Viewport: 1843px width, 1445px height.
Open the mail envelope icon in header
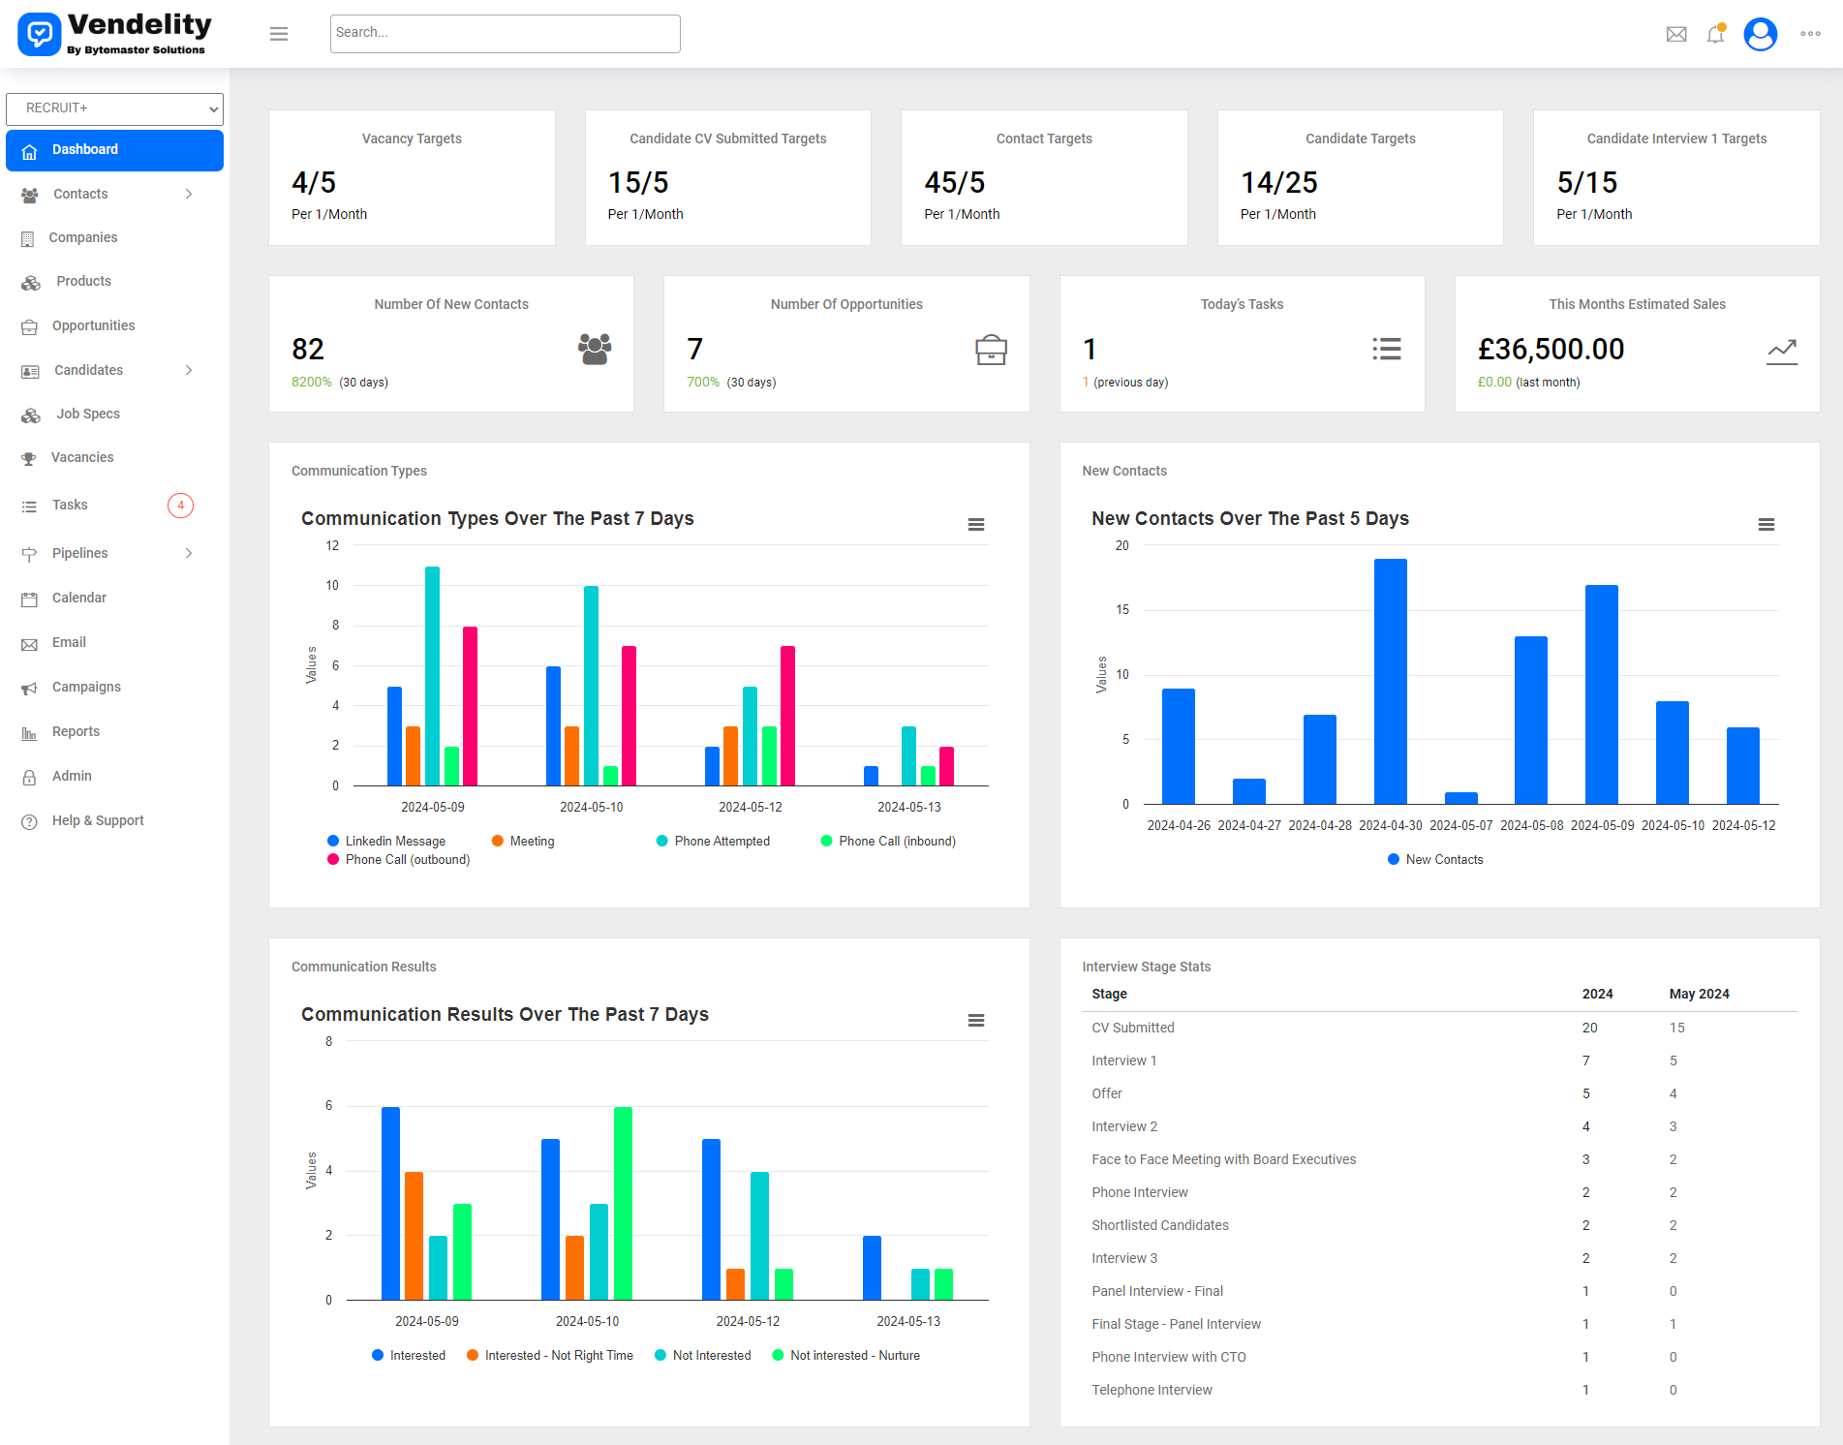pos(1676,34)
